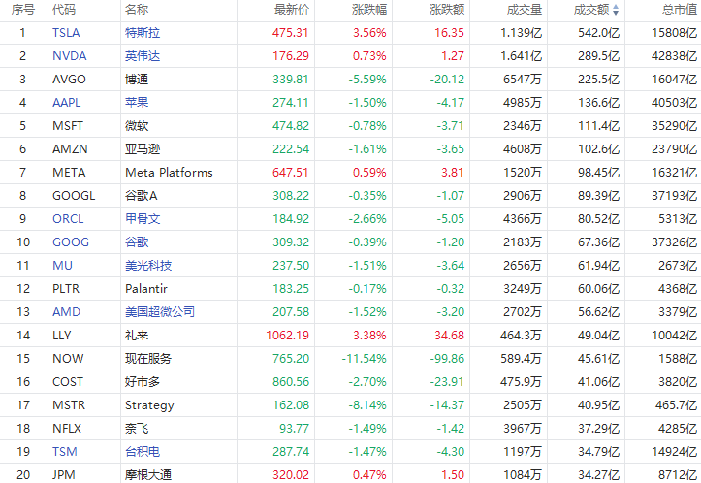The height and width of the screenshot is (483, 701).
Task: Click the NVDA ticker link
Action: (69, 55)
